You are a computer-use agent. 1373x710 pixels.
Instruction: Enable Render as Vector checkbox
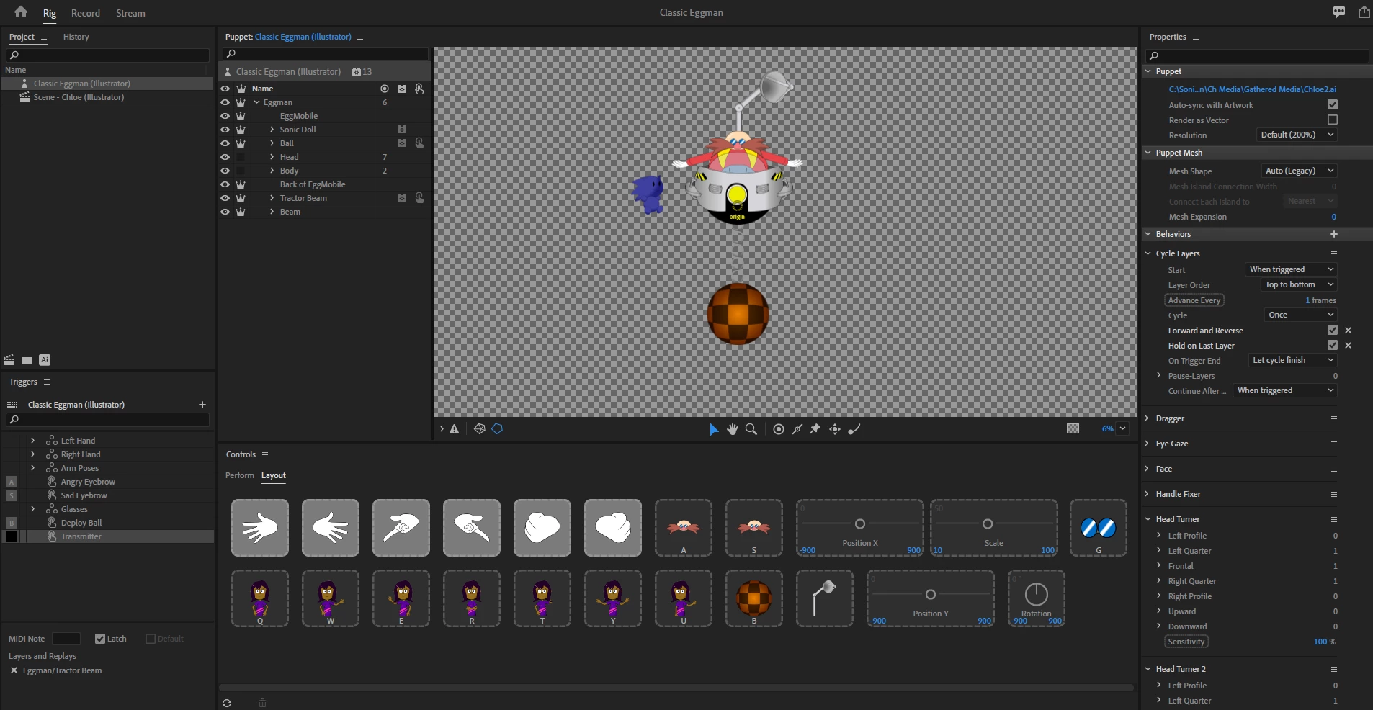click(1333, 120)
